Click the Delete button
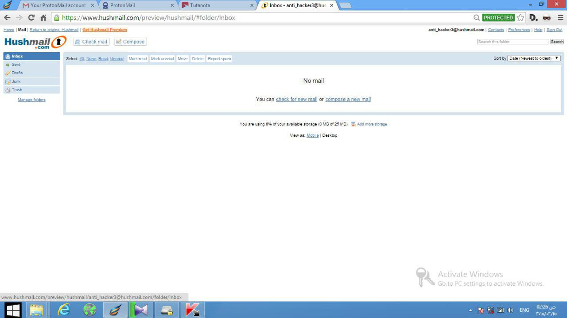 coord(198,59)
